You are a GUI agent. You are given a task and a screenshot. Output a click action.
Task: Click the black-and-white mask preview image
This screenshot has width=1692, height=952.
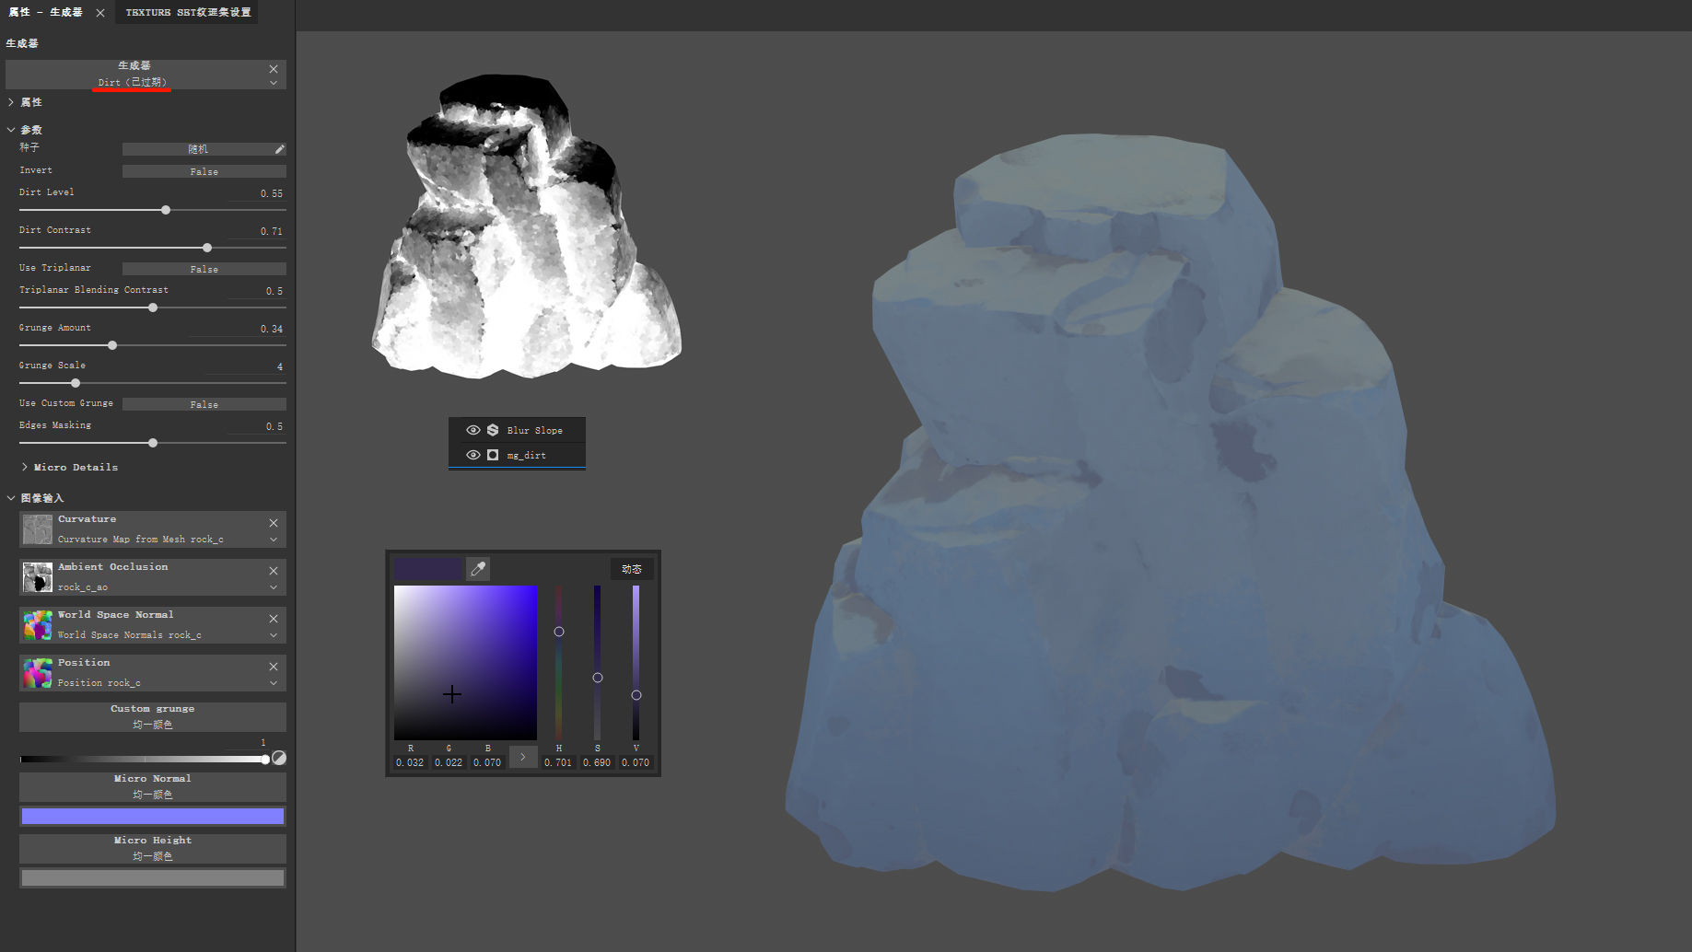(527, 226)
